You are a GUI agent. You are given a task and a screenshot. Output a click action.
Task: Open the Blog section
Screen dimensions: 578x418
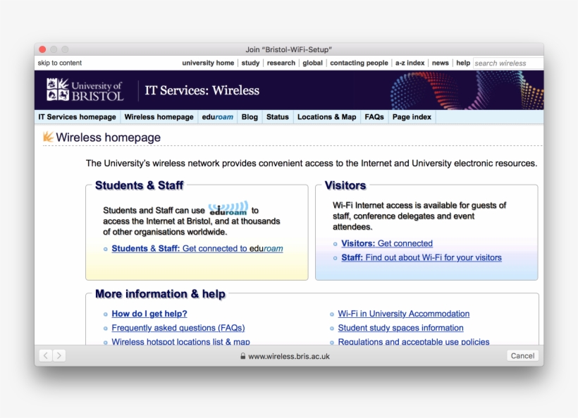(249, 117)
